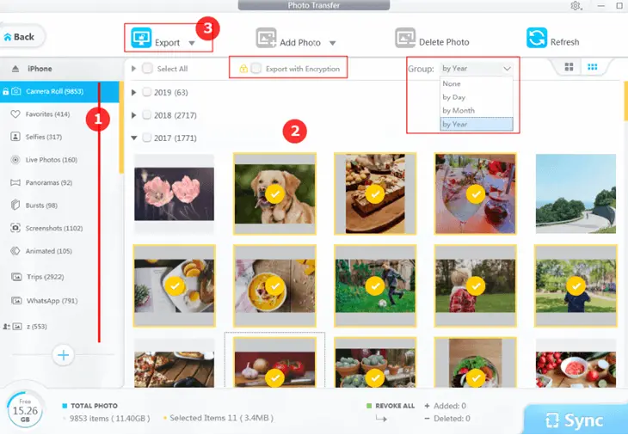
Task: Click the Refresh label
Action: (x=564, y=42)
